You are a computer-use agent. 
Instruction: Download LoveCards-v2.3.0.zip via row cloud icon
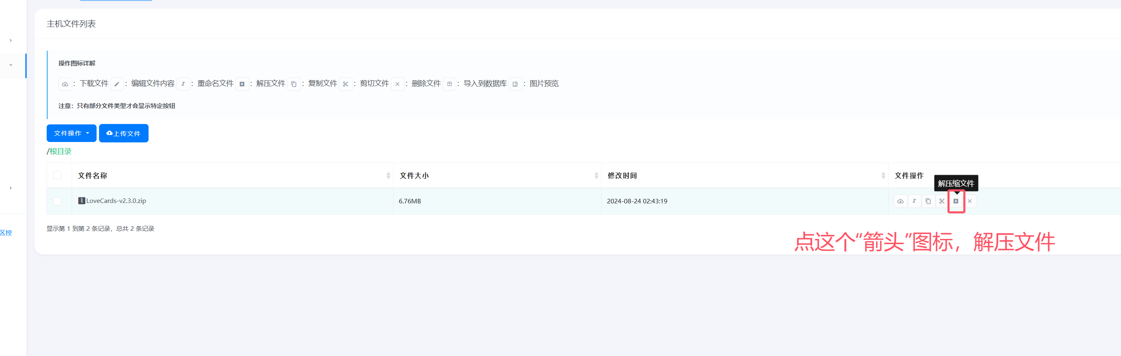coord(900,201)
